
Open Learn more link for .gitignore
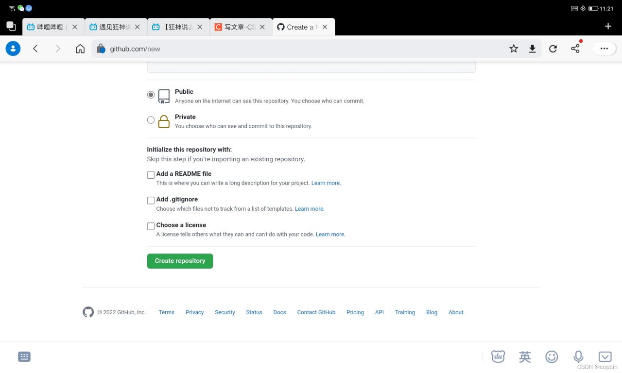[x=310, y=209]
